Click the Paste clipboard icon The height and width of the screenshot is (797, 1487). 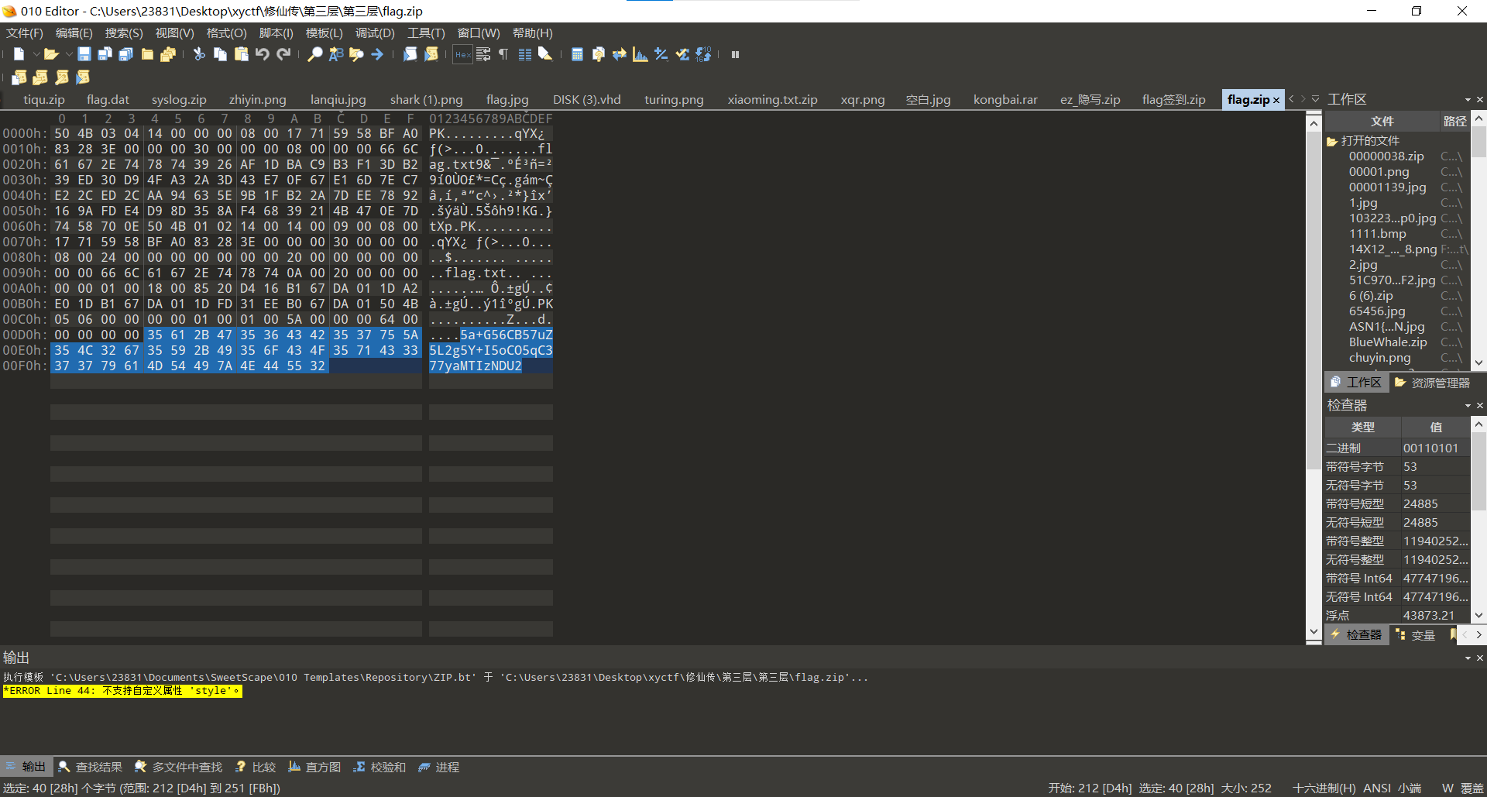click(241, 54)
